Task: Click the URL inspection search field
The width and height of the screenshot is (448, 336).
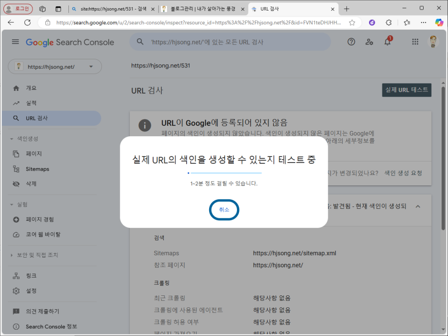Action: (230, 42)
